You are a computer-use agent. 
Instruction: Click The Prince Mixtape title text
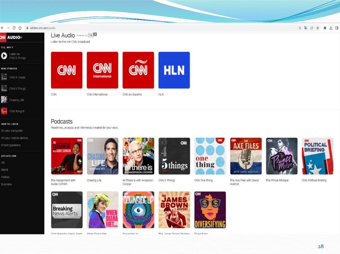277,180
